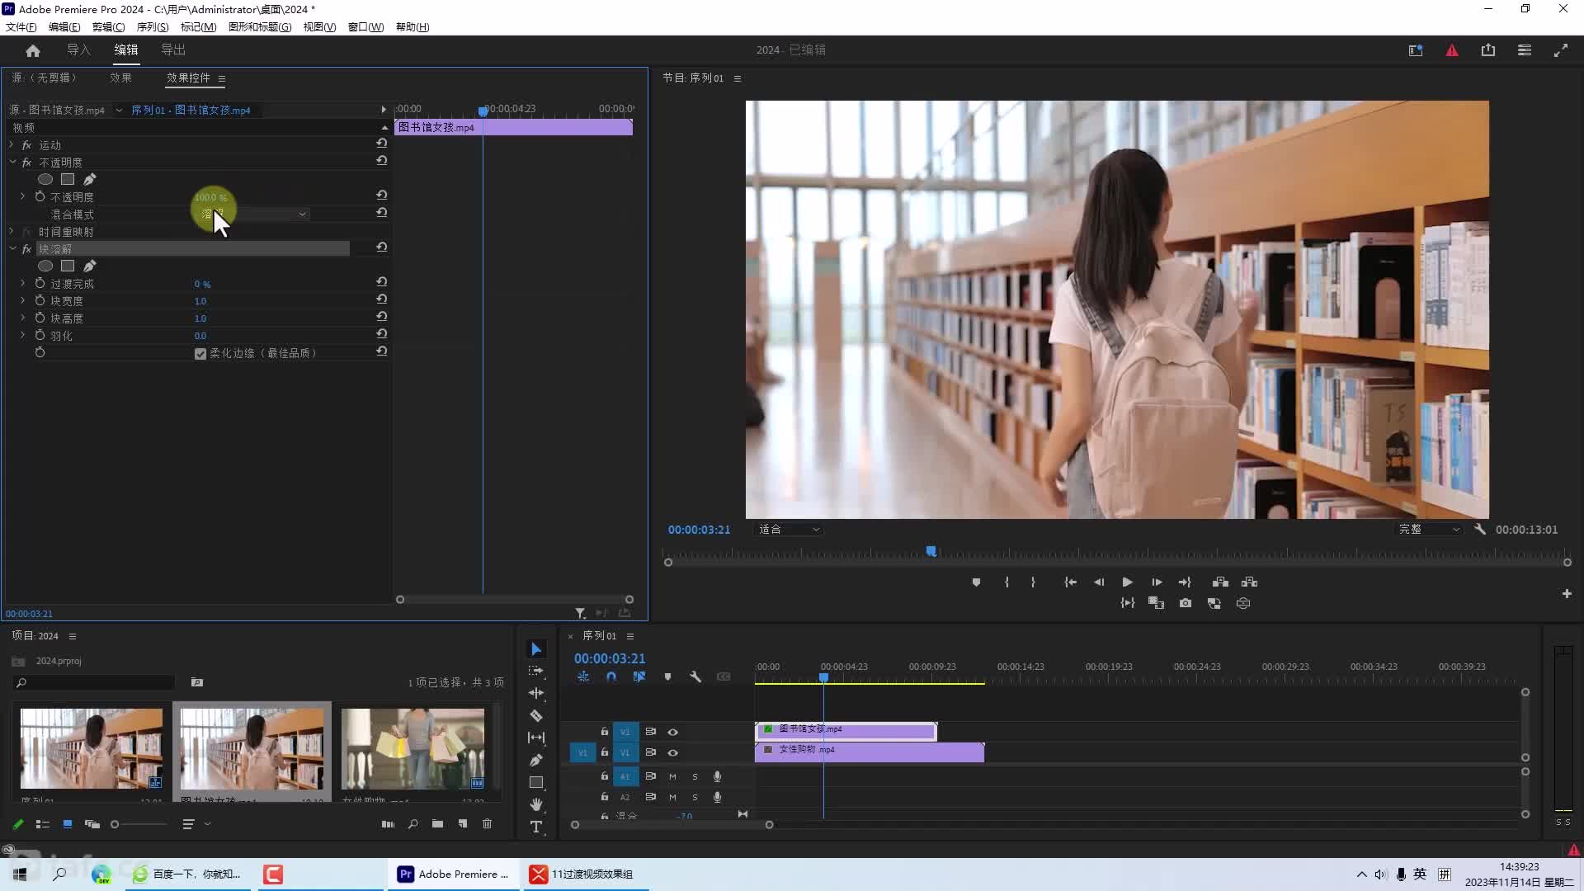Toggle animation stopwatch for 过渡完成
The image size is (1584, 891).
[40, 283]
